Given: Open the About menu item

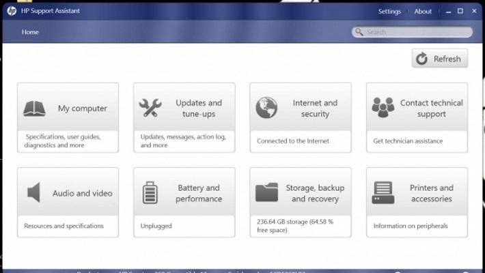Looking at the screenshot, I should coord(423,12).
